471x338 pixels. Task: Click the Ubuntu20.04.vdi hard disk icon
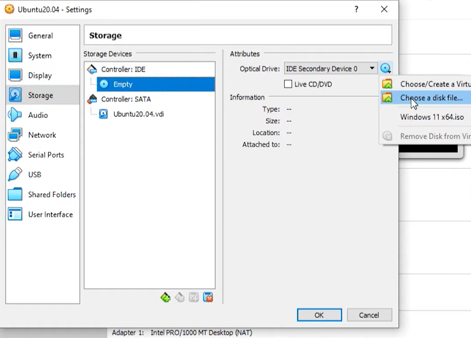click(x=104, y=114)
